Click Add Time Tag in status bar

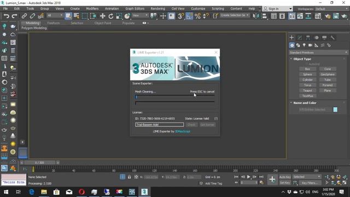[213, 183]
